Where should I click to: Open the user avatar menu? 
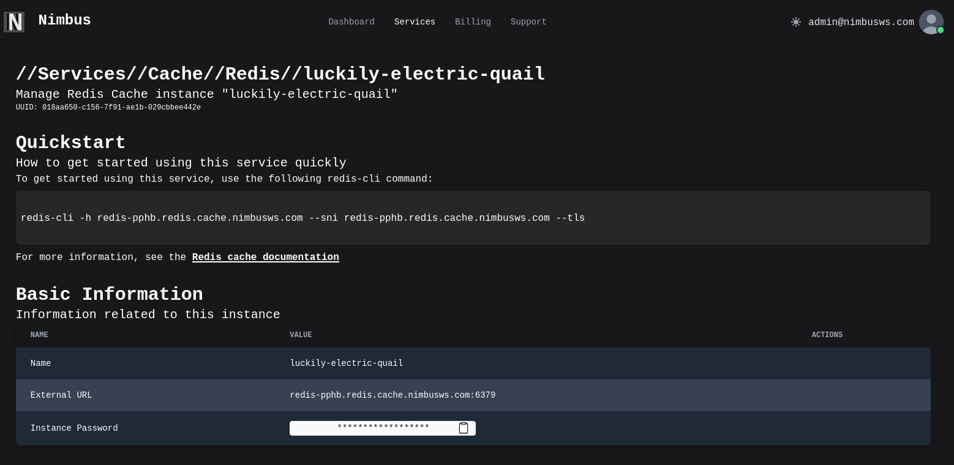(931, 22)
